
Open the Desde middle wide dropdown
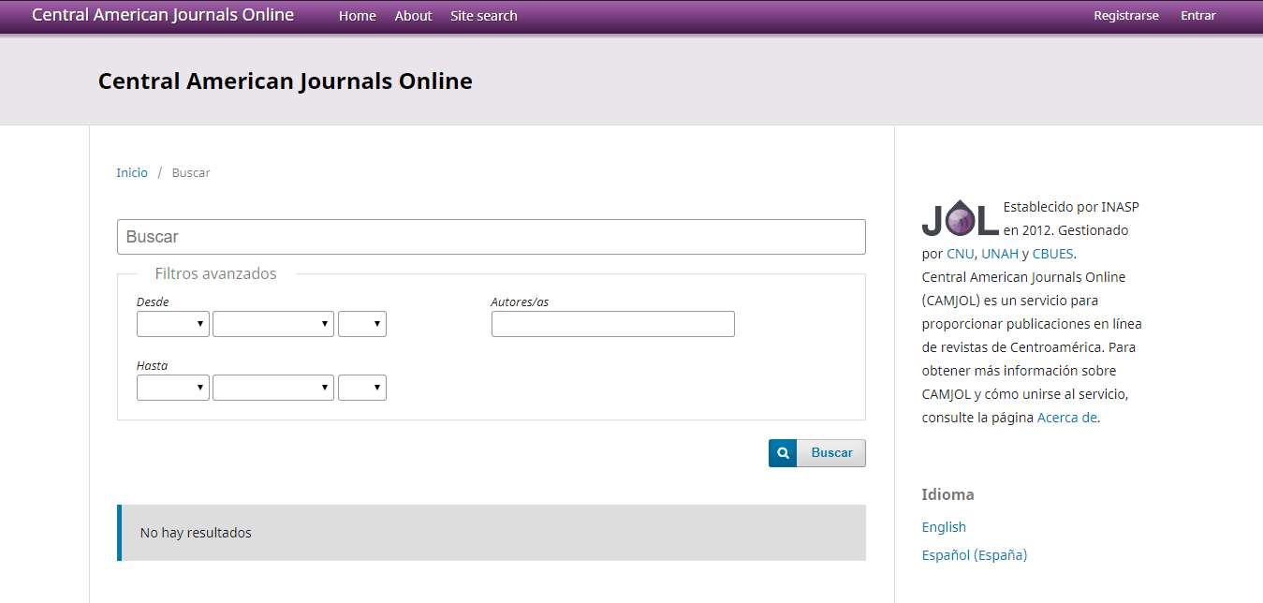pyautogui.click(x=273, y=324)
